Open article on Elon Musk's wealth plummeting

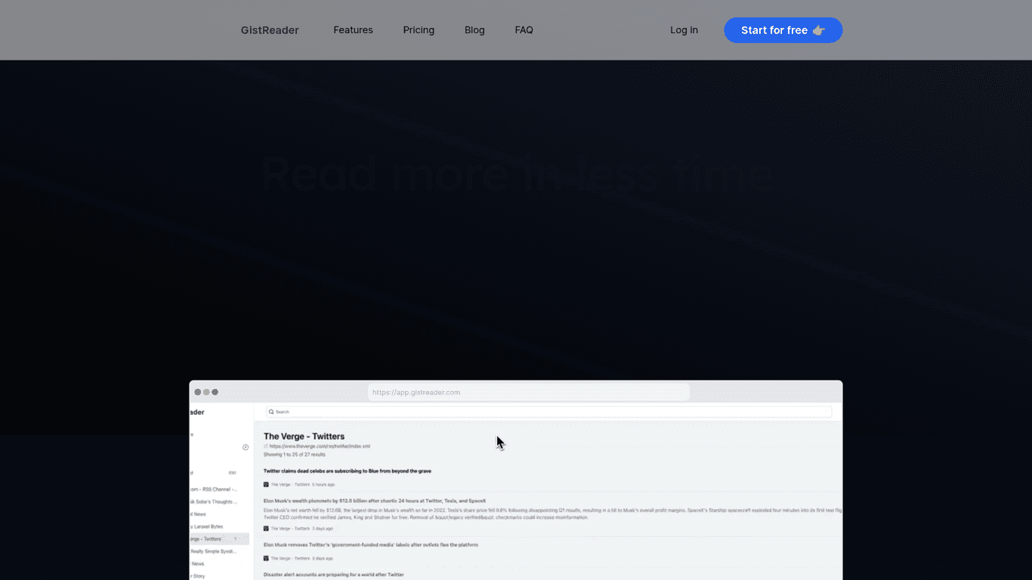(374, 501)
